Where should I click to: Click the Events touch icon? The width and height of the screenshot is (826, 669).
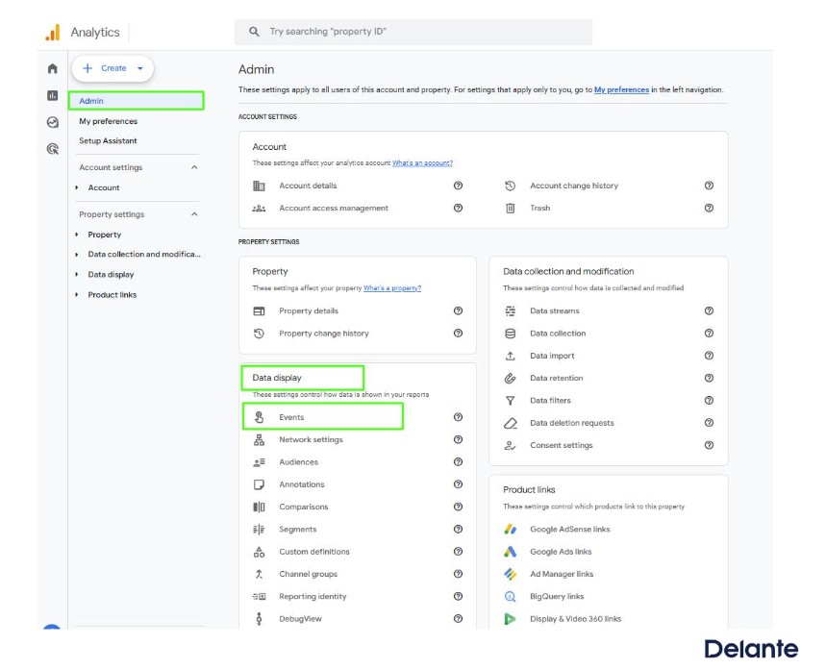point(259,417)
